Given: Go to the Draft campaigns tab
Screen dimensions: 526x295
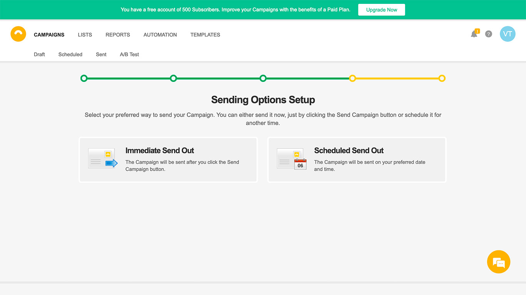Looking at the screenshot, I should (39, 54).
